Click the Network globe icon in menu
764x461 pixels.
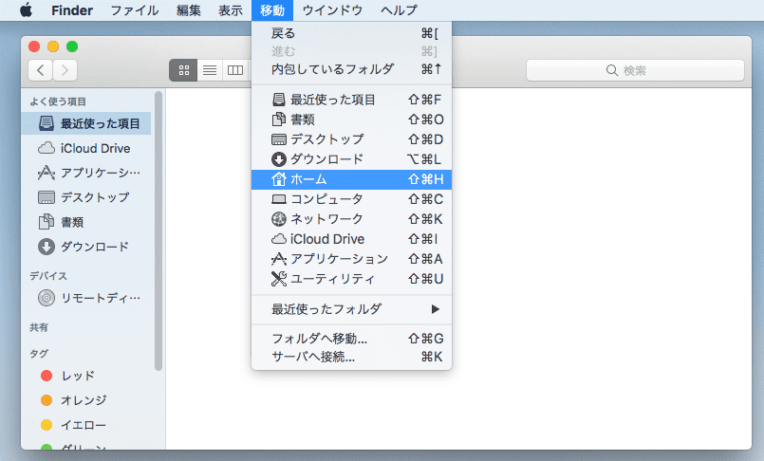279,219
